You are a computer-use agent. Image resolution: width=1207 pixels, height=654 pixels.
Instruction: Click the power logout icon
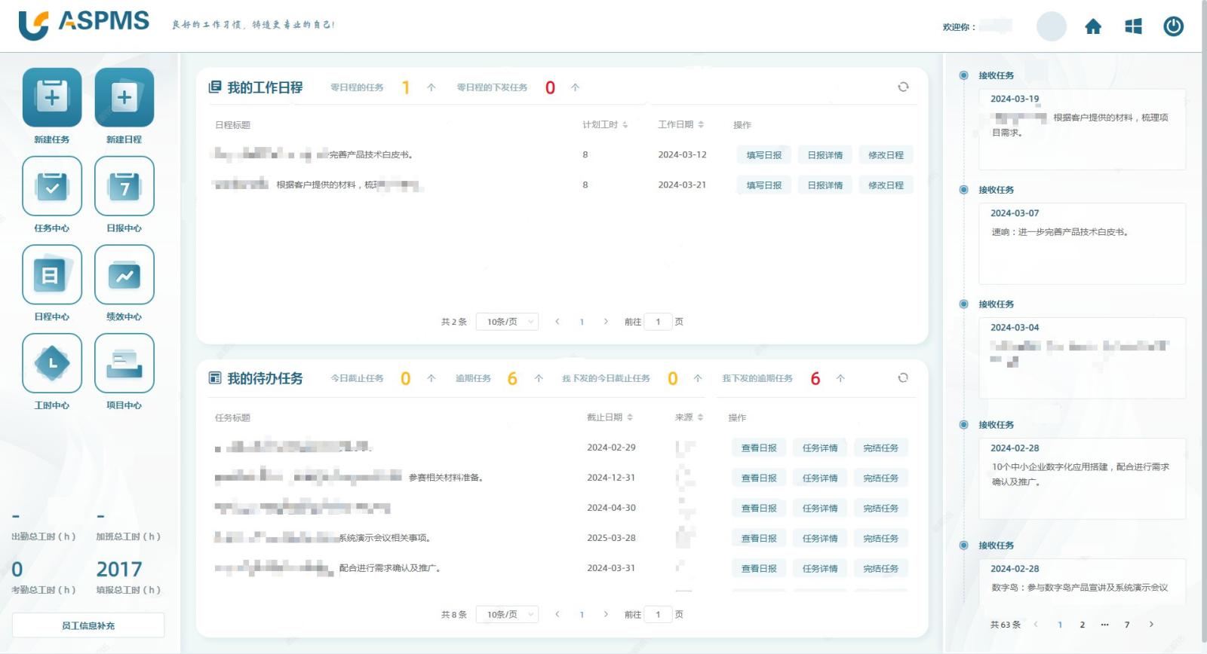[1173, 27]
